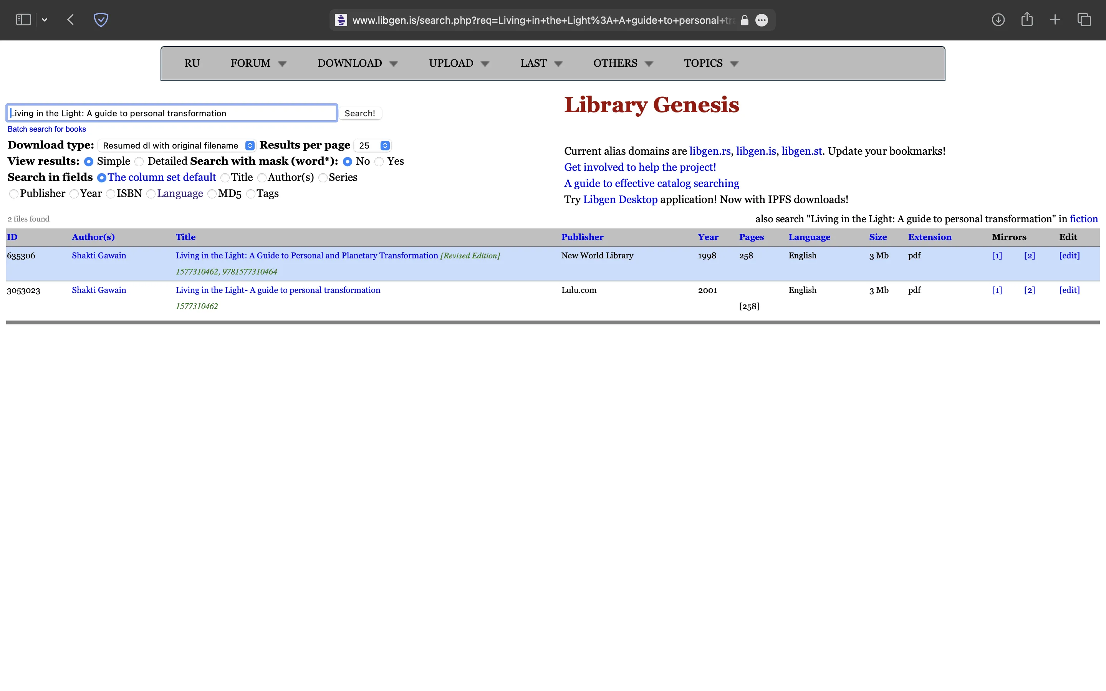Screen dimensions: 1106x691
Task: Select the Simple view results radio button
Action: click(x=88, y=162)
